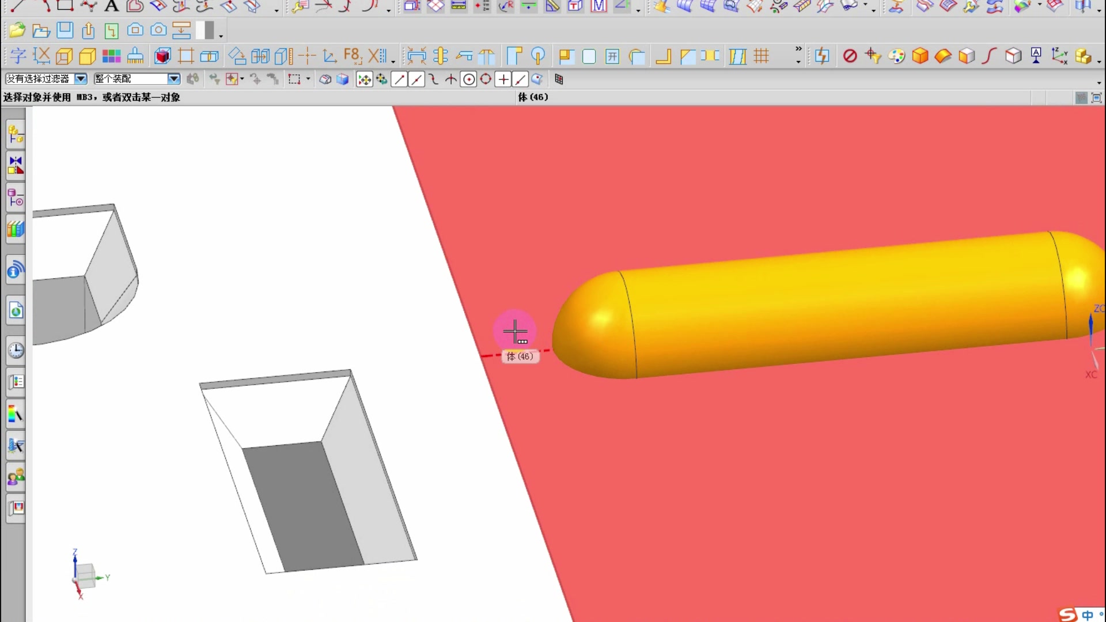Click the open folder button
Image resolution: width=1106 pixels, height=622 pixels.
[x=40, y=30]
